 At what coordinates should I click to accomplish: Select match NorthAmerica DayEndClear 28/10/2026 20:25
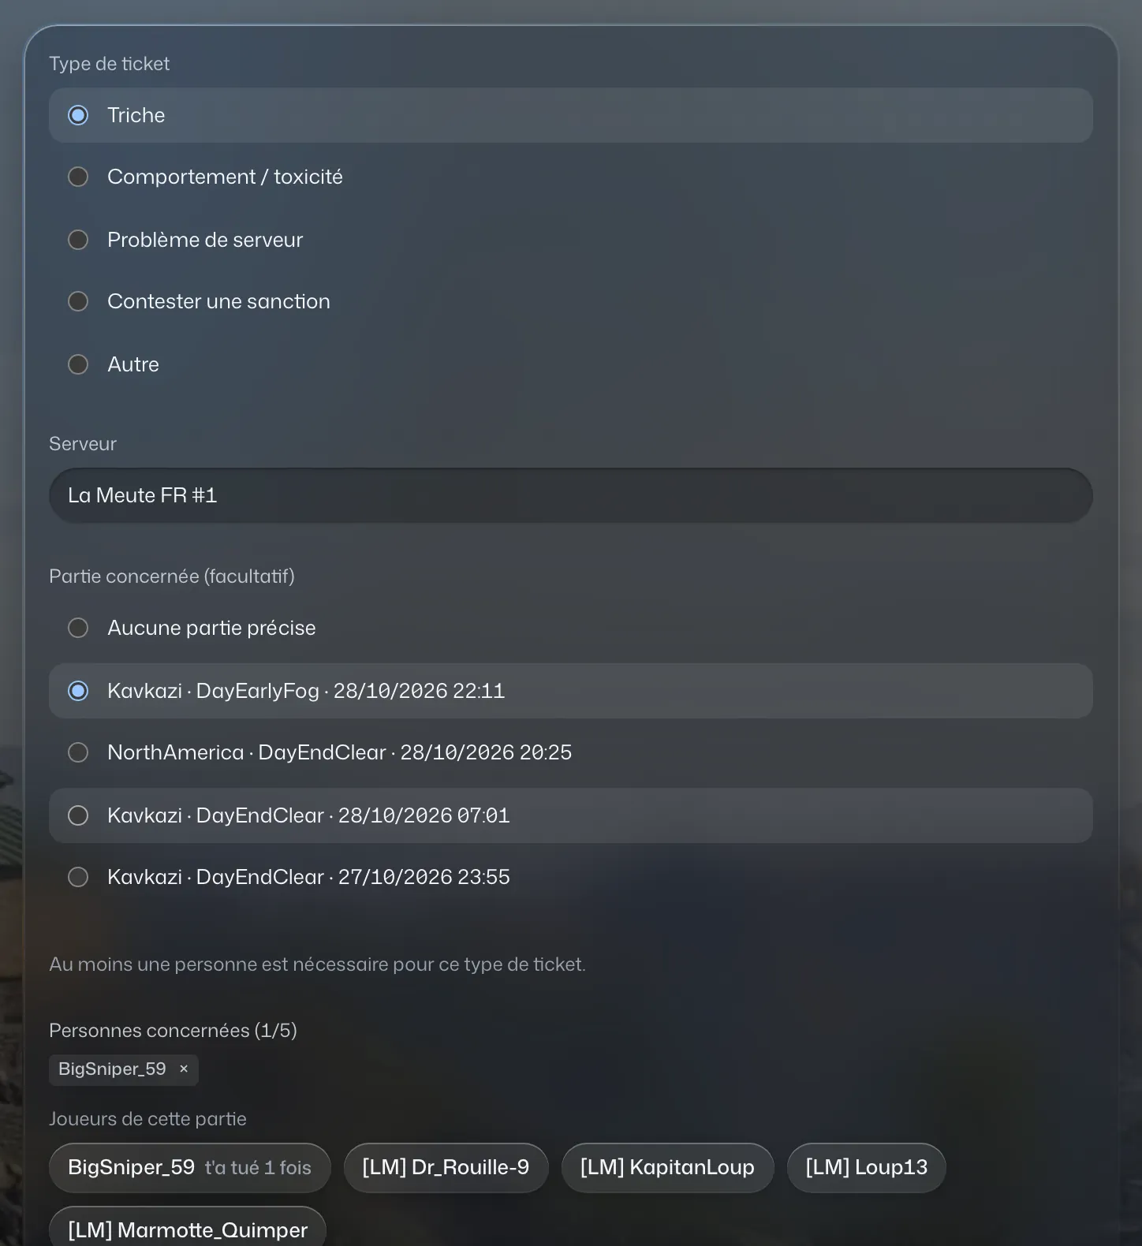pos(570,752)
